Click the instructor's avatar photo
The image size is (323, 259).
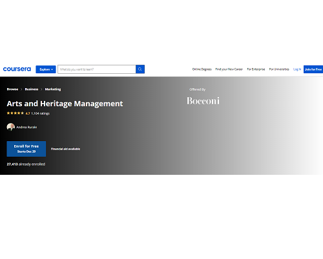click(11, 127)
